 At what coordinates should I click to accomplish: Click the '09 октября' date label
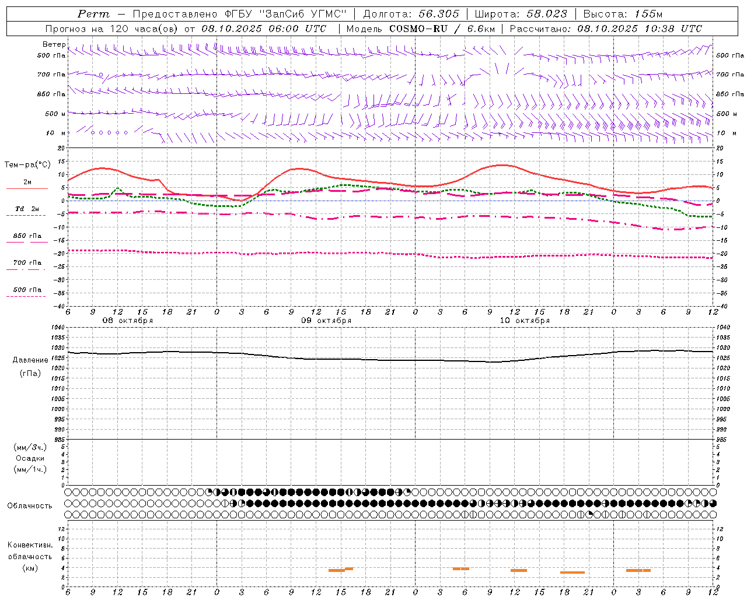coord(326,321)
